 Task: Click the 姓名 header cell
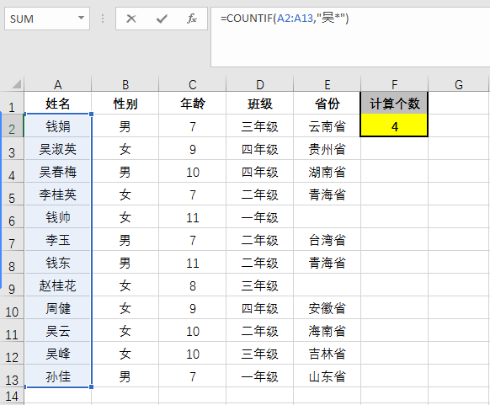coord(58,103)
